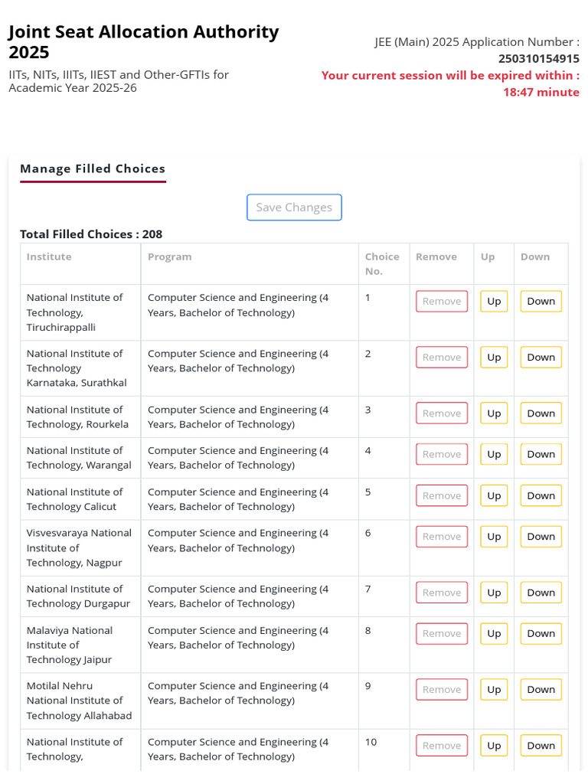Remove NIT Calicut choice 5

click(442, 495)
